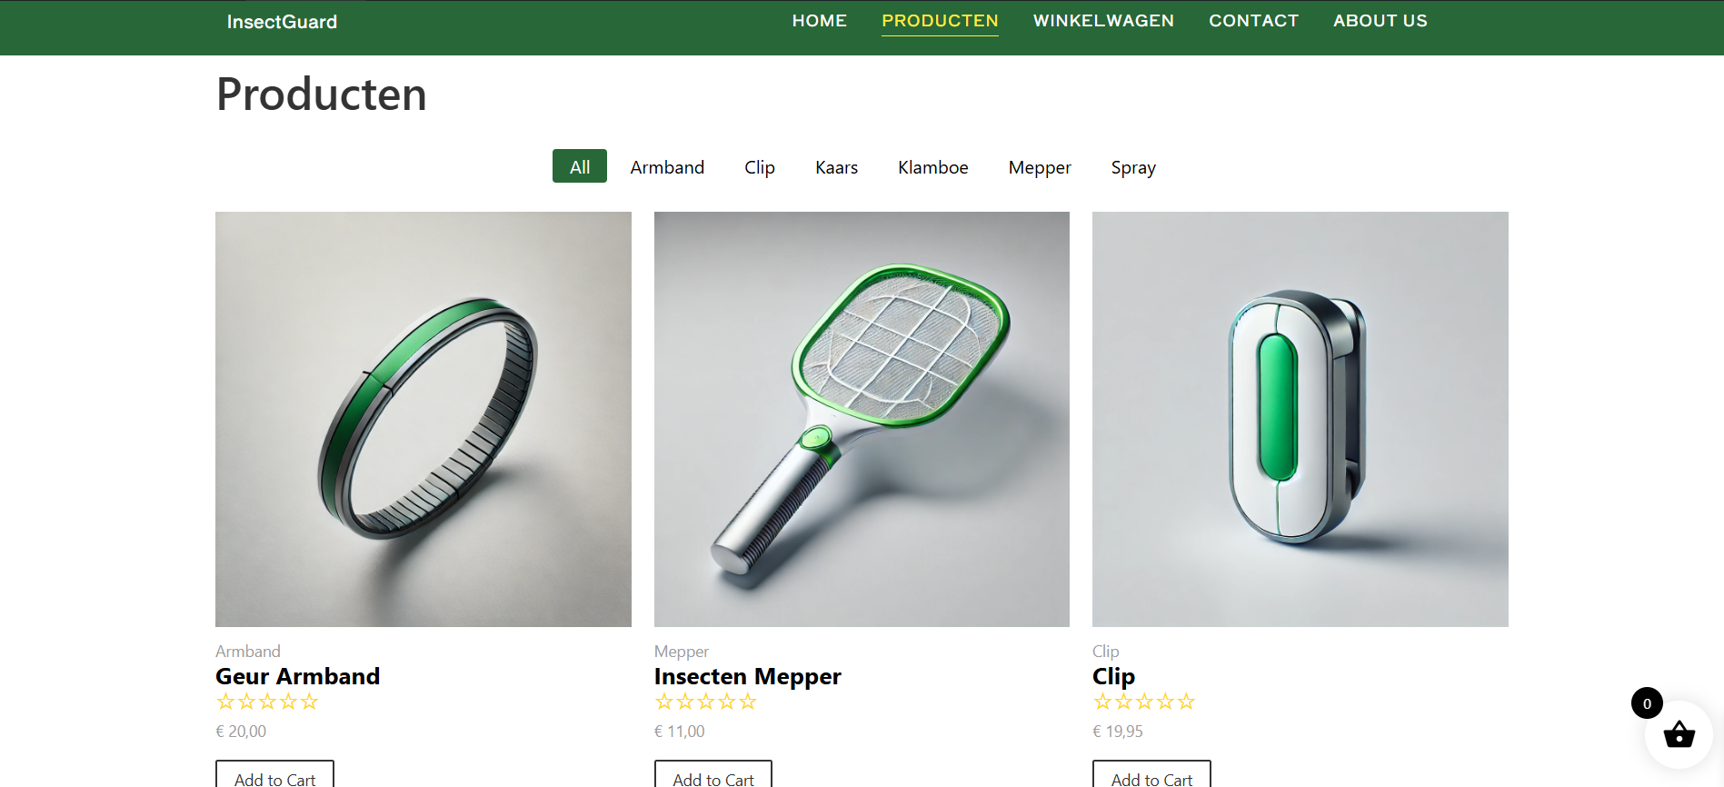The image size is (1724, 787).
Task: Go to the Winkelwagen page
Action: tap(1103, 21)
